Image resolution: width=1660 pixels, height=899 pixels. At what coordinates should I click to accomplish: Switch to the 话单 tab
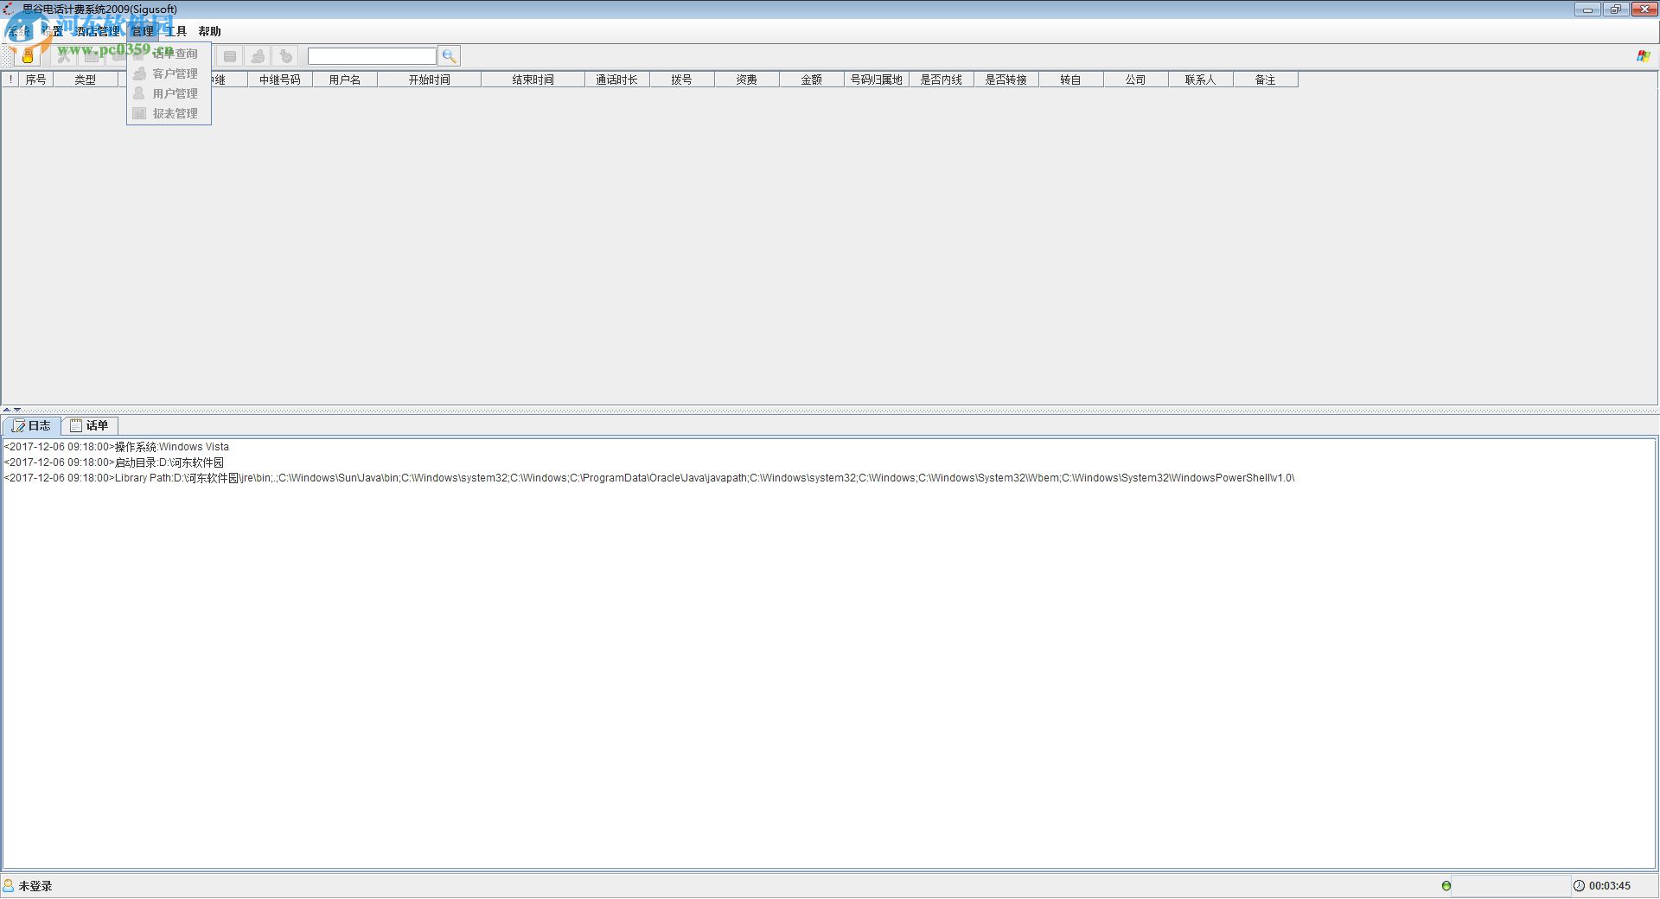pos(90,425)
